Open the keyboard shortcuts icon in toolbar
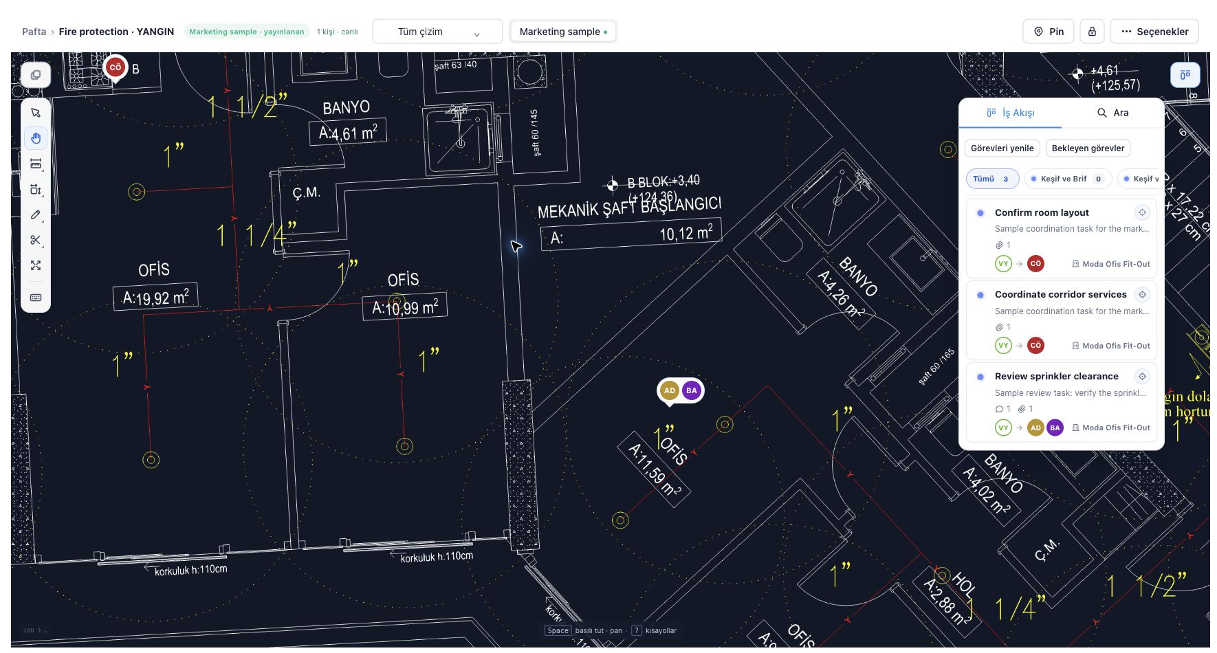 click(36, 298)
